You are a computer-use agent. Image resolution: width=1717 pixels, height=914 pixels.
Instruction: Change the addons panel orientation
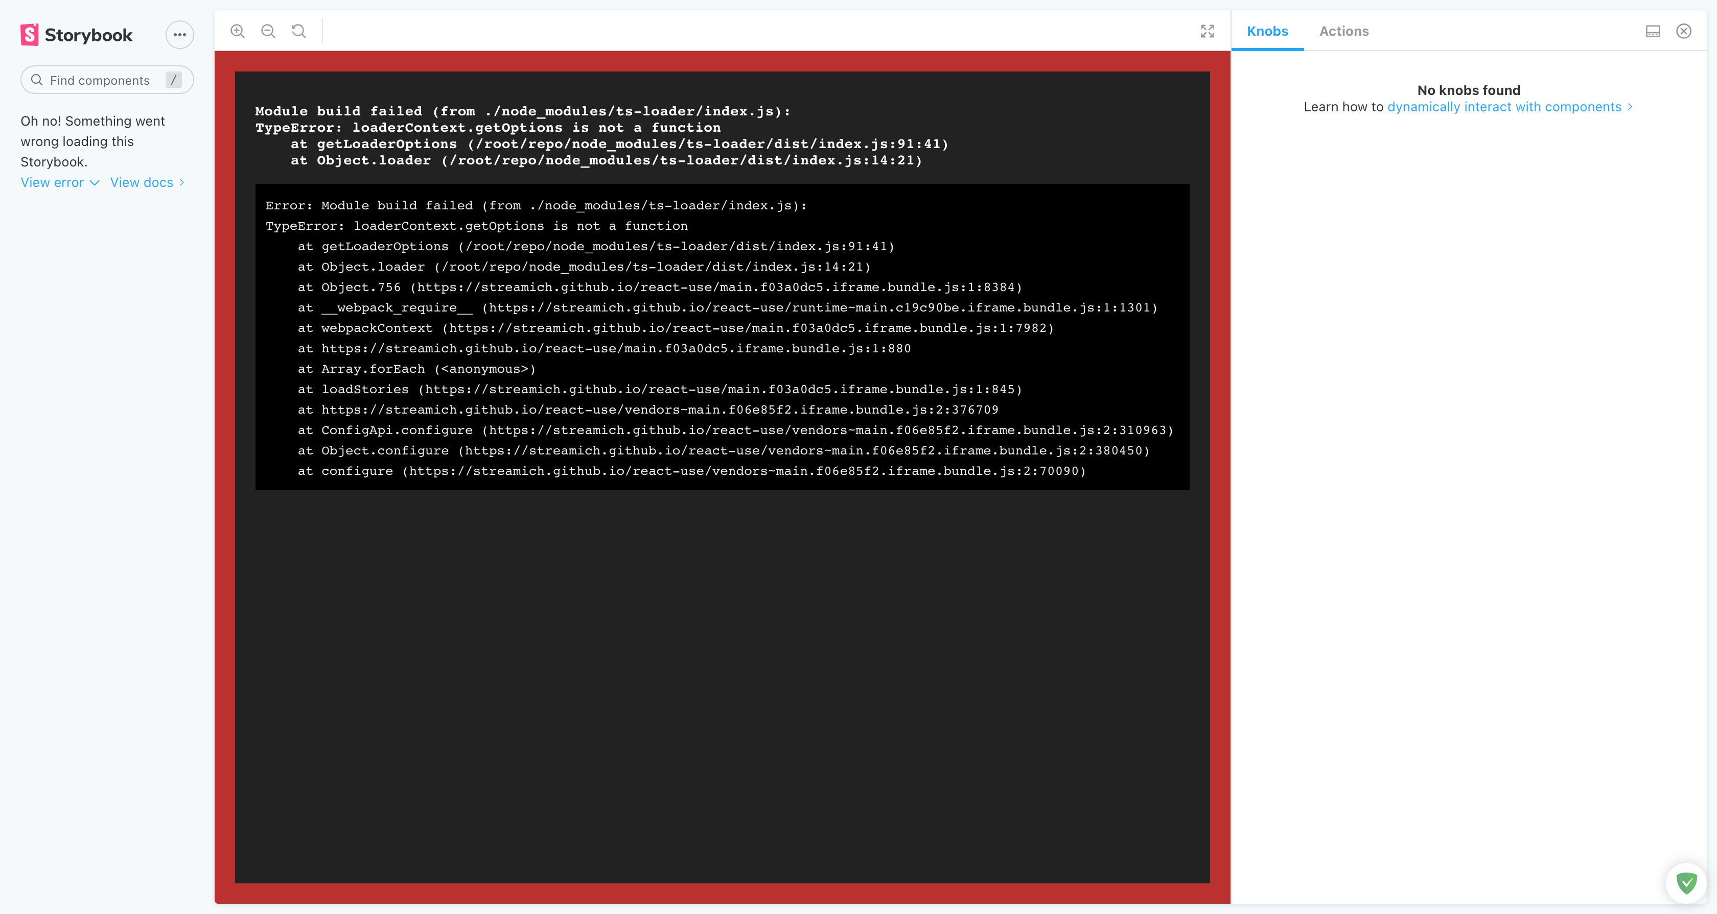pos(1652,31)
